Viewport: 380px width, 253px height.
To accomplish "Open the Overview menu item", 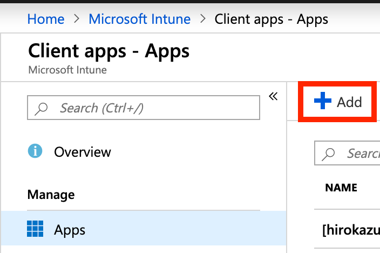I will click(144, 152).
